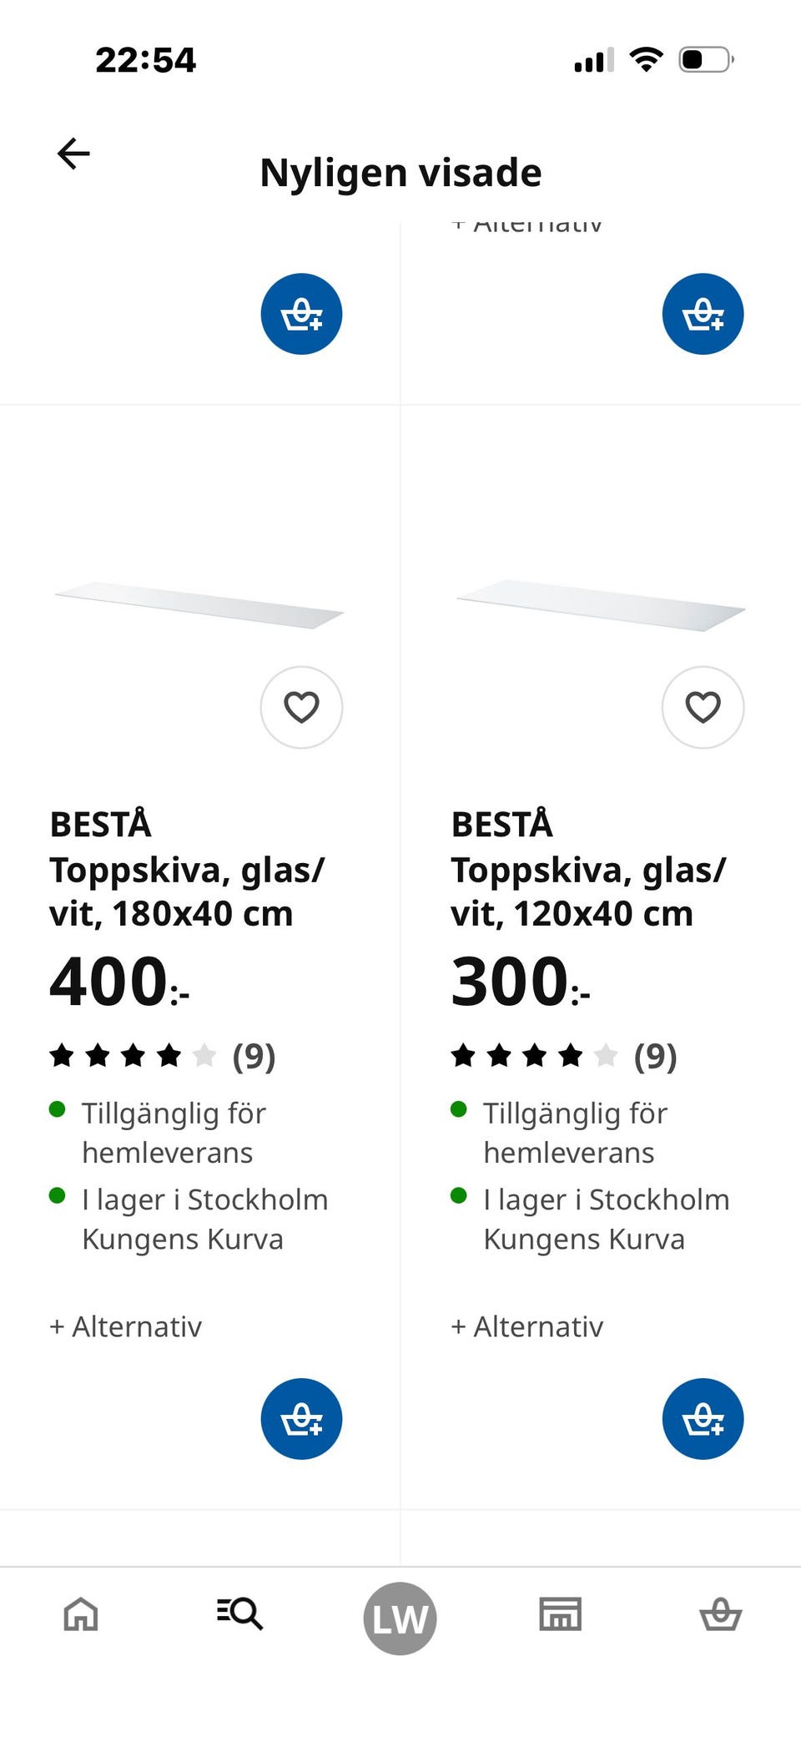
Task: View the 180x40 cm glass panel image
Action: (199, 605)
